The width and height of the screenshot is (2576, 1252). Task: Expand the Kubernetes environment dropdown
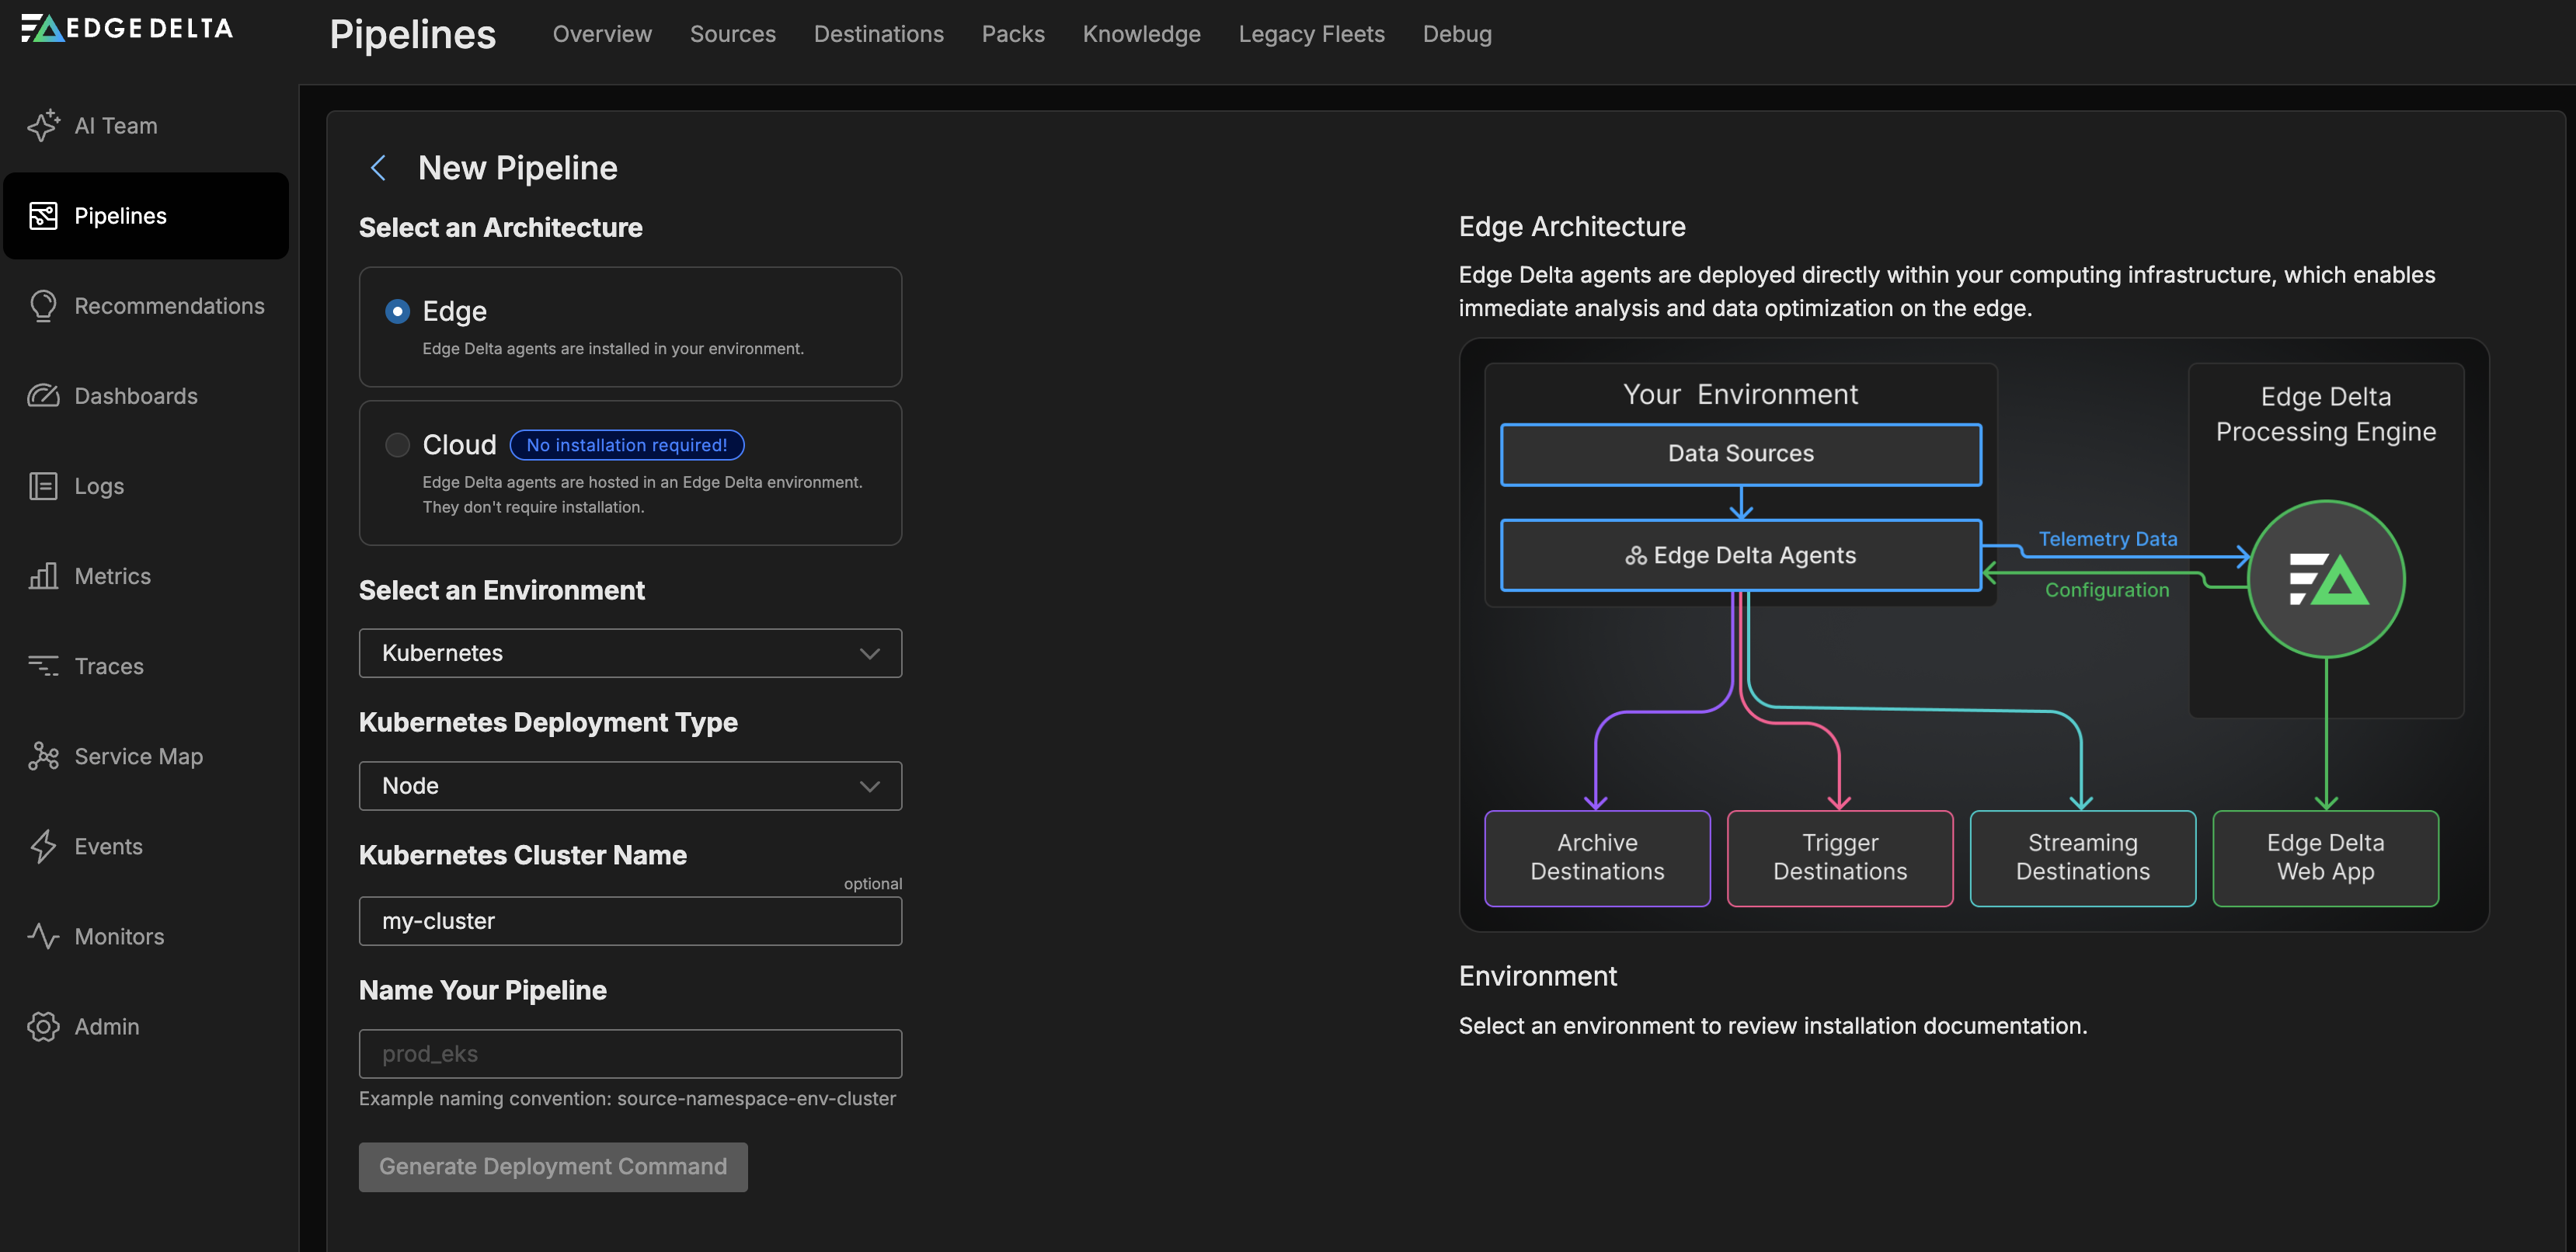[630, 653]
